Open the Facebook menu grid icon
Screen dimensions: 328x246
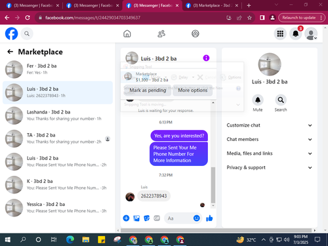[x=280, y=33]
